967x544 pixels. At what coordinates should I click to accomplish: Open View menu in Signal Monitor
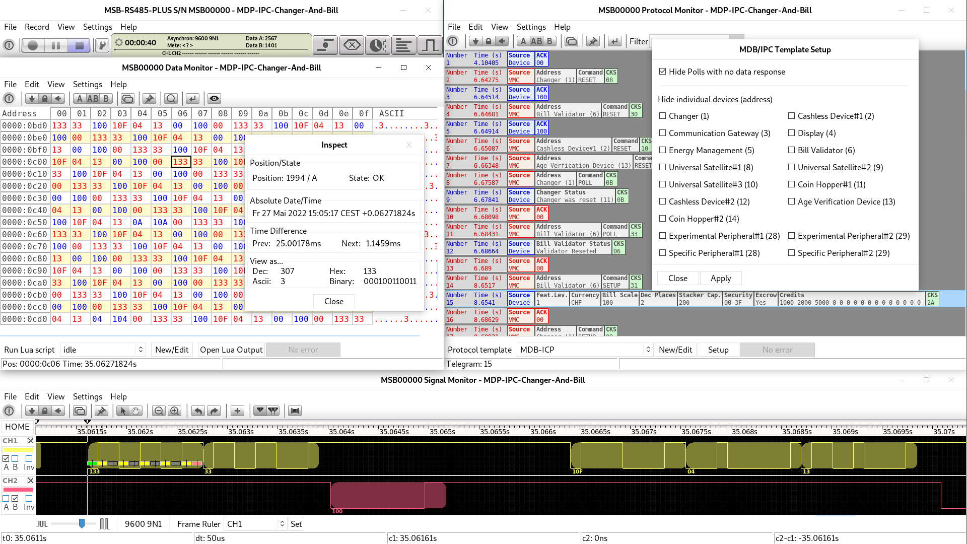coord(56,396)
